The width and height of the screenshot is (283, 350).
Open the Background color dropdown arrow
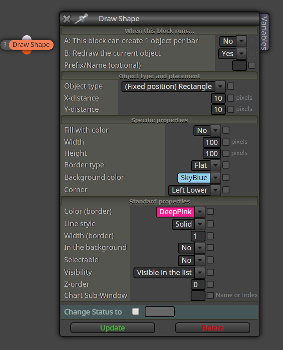click(215, 178)
